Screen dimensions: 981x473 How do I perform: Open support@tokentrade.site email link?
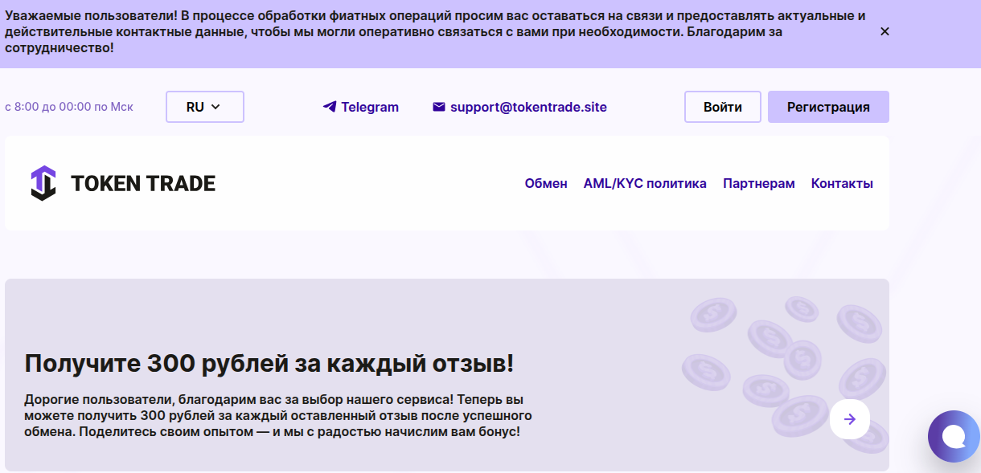coord(528,107)
